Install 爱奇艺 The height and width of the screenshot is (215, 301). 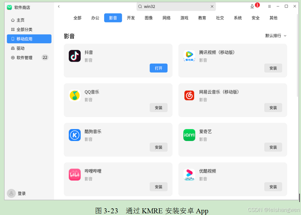273,147
